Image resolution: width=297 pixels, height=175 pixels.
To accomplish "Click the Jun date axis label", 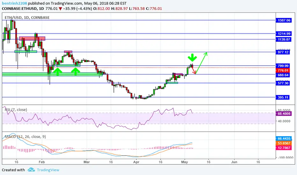I will click(x=234, y=162).
